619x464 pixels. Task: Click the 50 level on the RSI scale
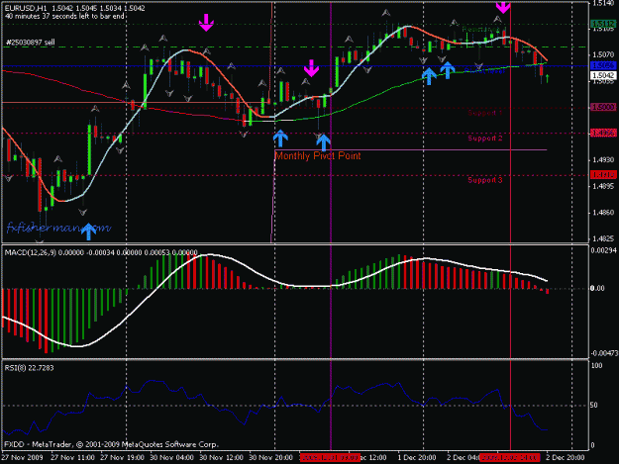click(593, 406)
